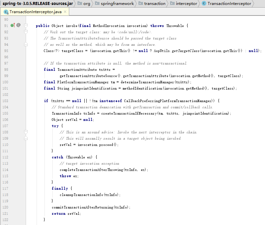Click 'determineTransactionManager' on line 100
265x225 pixels.
coord(147,82)
